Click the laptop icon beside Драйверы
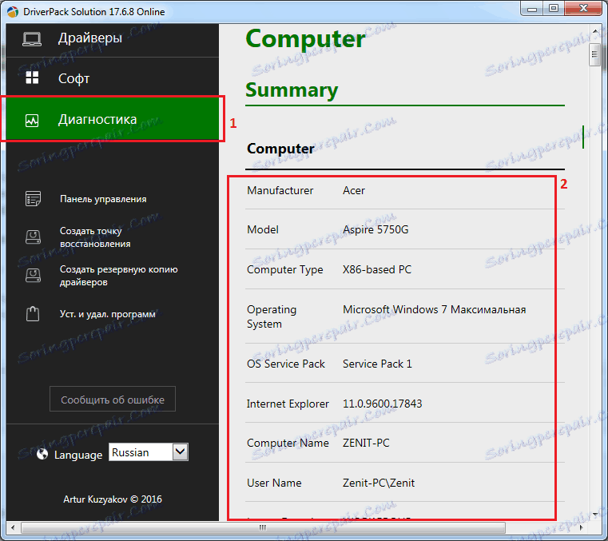The image size is (608, 541). pos(32,39)
